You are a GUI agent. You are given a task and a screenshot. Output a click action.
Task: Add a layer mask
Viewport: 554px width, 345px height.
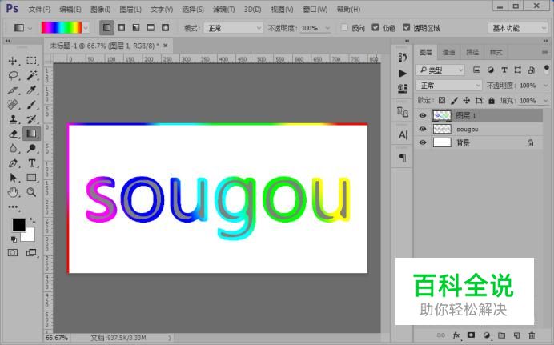click(471, 335)
